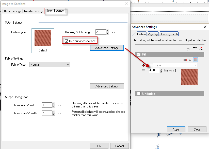Screen dimensions: 209x149
Task: Click the zigzag stitch density icon
Action: 143,70
